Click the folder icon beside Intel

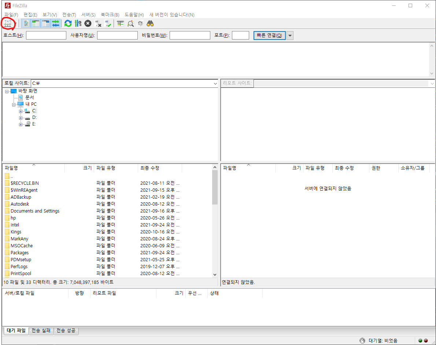pyautogui.click(x=7, y=225)
